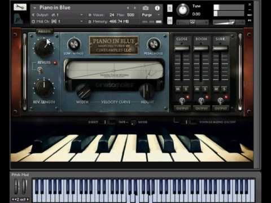The width and height of the screenshot is (271, 203).
Task: Mute the Surr mic channel
Action: [216, 89]
